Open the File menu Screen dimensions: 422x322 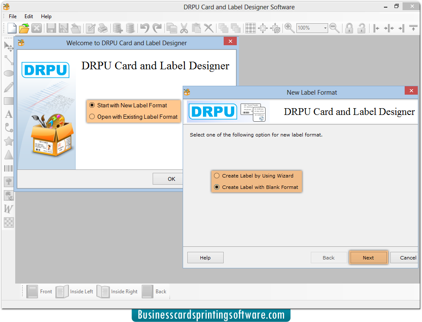(13, 16)
